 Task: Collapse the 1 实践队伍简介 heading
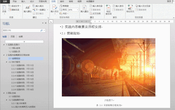tap(4, 45)
